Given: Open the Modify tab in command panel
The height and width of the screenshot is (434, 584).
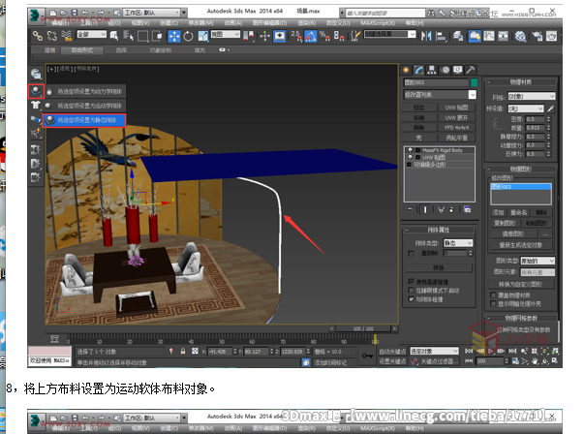Looking at the screenshot, I should point(419,70).
